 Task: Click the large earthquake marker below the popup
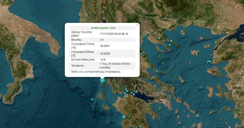click(102, 80)
